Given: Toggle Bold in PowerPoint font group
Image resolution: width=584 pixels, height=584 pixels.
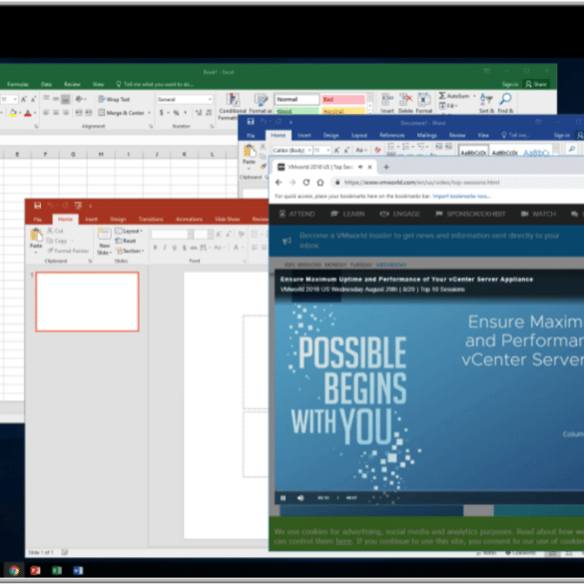Looking at the screenshot, I should pyautogui.click(x=155, y=248).
